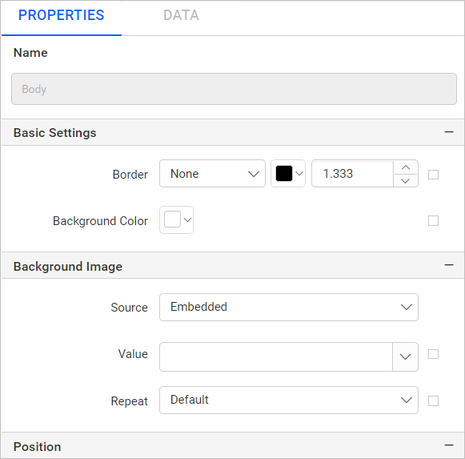Image resolution: width=465 pixels, height=459 pixels.
Task: Click the Name field showing Body
Action: tap(234, 89)
